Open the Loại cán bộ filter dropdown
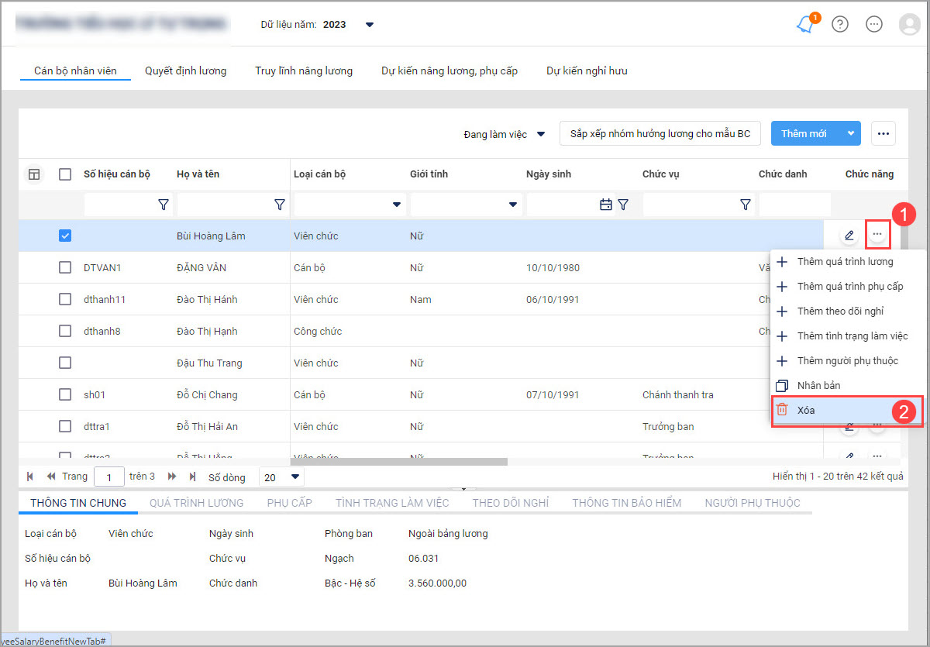The height and width of the screenshot is (647, 930). (x=397, y=205)
